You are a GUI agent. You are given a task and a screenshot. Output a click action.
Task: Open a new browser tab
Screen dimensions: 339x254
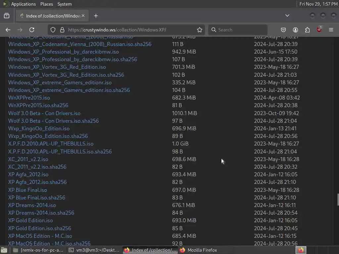[96, 16]
